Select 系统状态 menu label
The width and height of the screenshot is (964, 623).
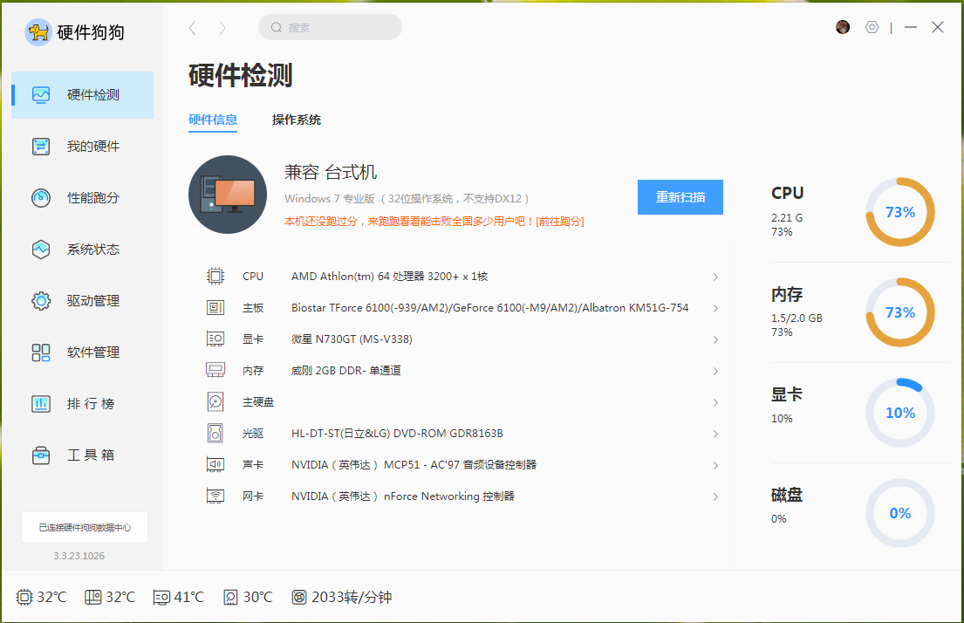point(92,249)
